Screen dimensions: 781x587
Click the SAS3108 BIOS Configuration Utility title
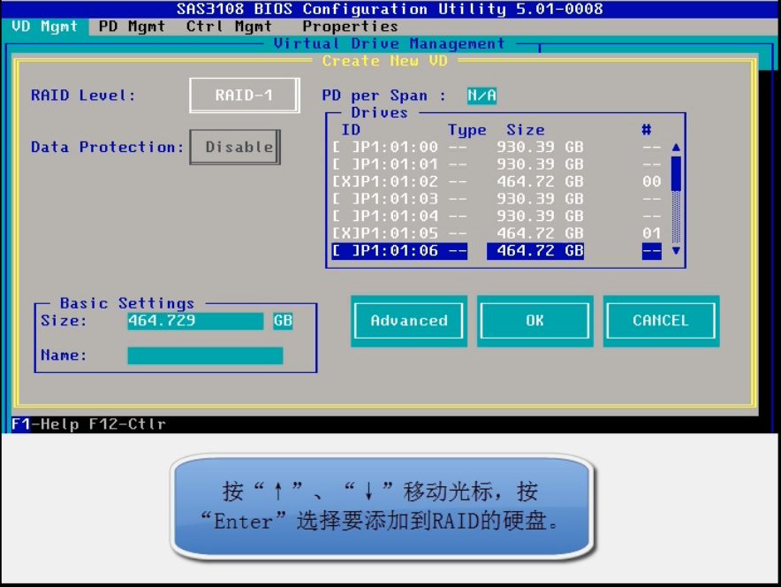click(390, 9)
